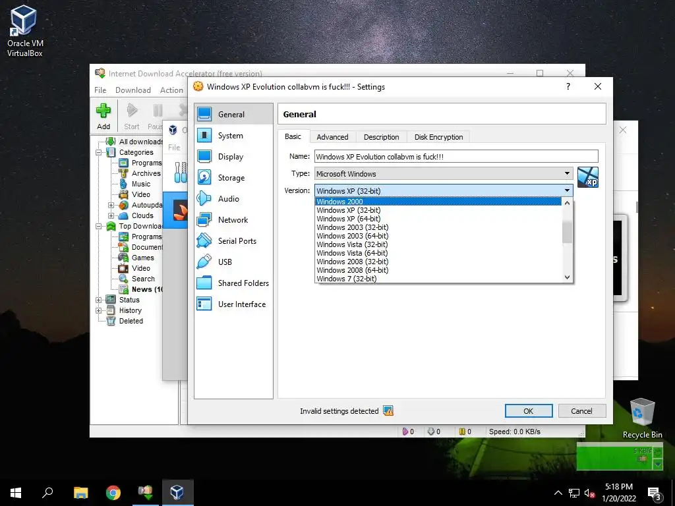Open the Audio settings category

(233, 198)
